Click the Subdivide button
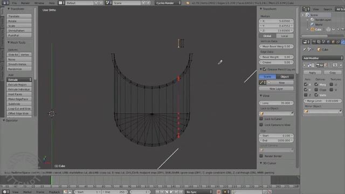The width and height of the screenshot is (345, 194). pos(19,104)
